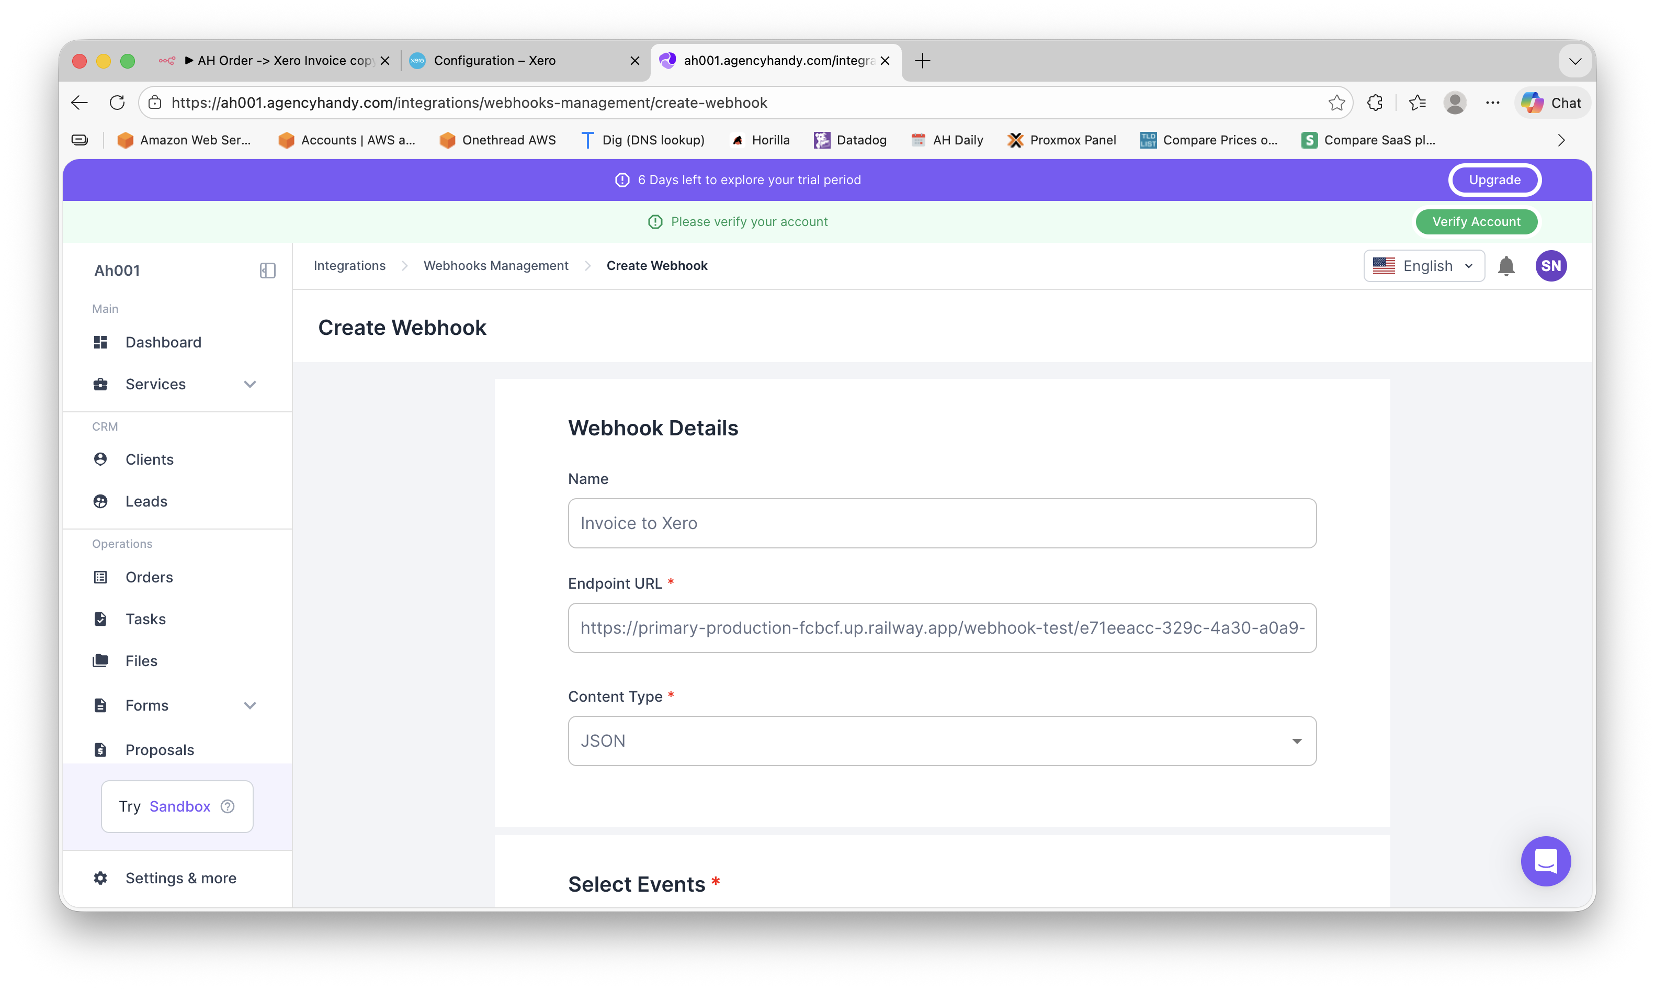Bookmark page with star icon
Image resolution: width=1655 pixels, height=989 pixels.
click(1336, 103)
